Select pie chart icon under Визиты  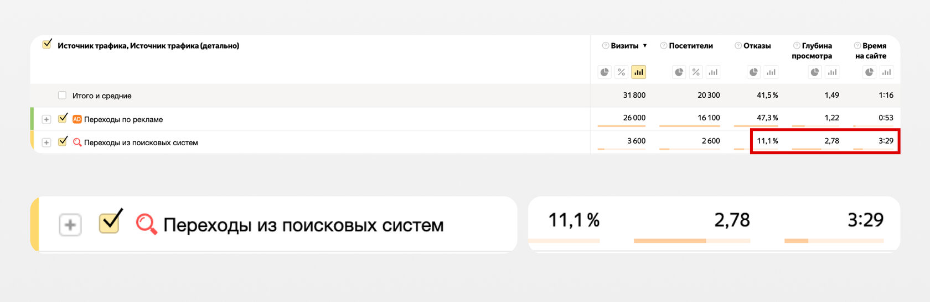click(x=604, y=72)
